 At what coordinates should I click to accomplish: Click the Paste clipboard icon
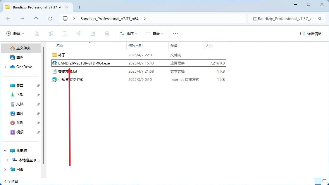coord(65,34)
